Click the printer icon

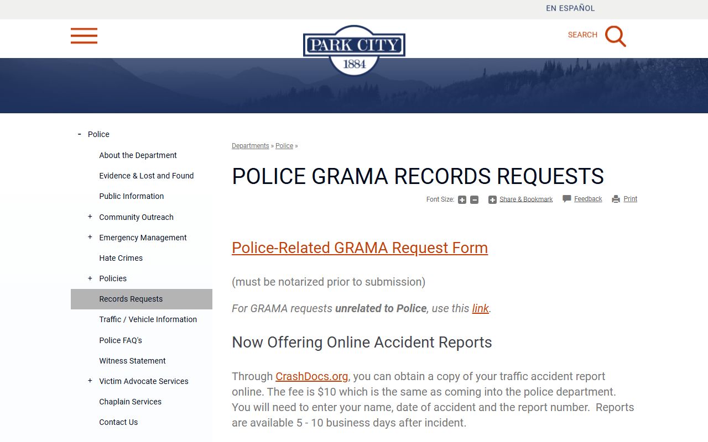coord(616,199)
